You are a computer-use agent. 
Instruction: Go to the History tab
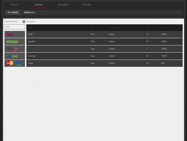tap(87, 5)
